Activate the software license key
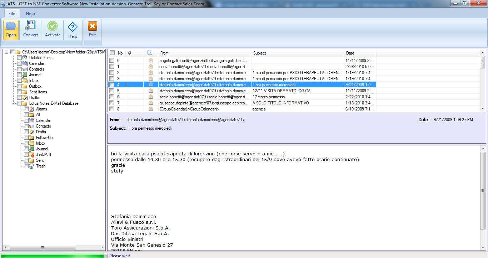Image resolution: width=488 pixels, height=258 pixels. pos(52,29)
